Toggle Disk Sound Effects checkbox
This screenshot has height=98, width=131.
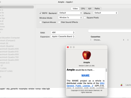point(59,22)
